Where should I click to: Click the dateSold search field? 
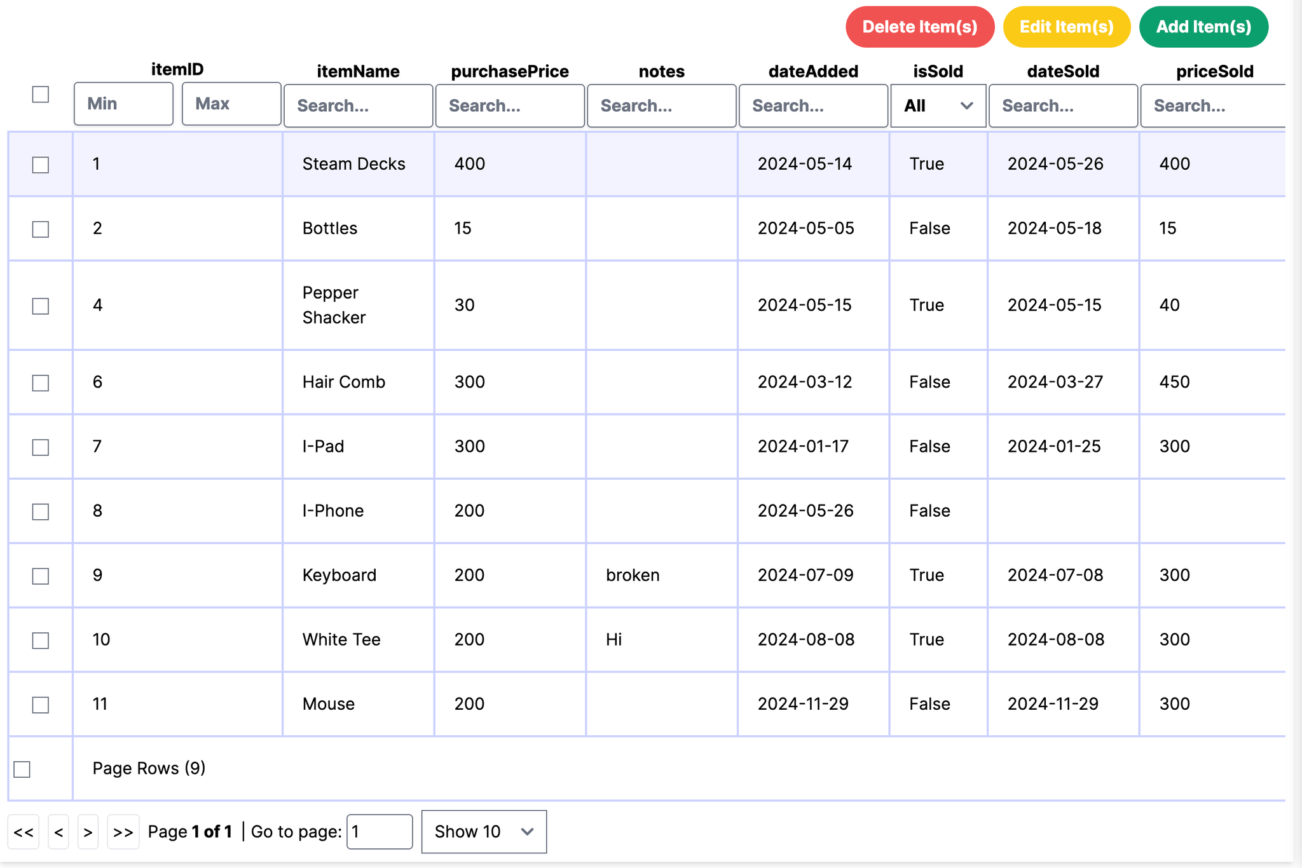coord(1063,105)
